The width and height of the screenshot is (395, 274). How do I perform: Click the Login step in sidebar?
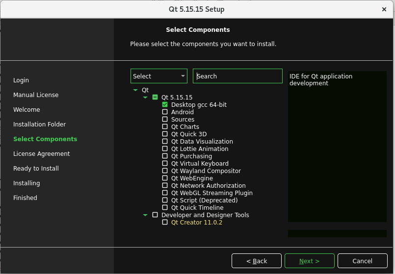[21, 80]
